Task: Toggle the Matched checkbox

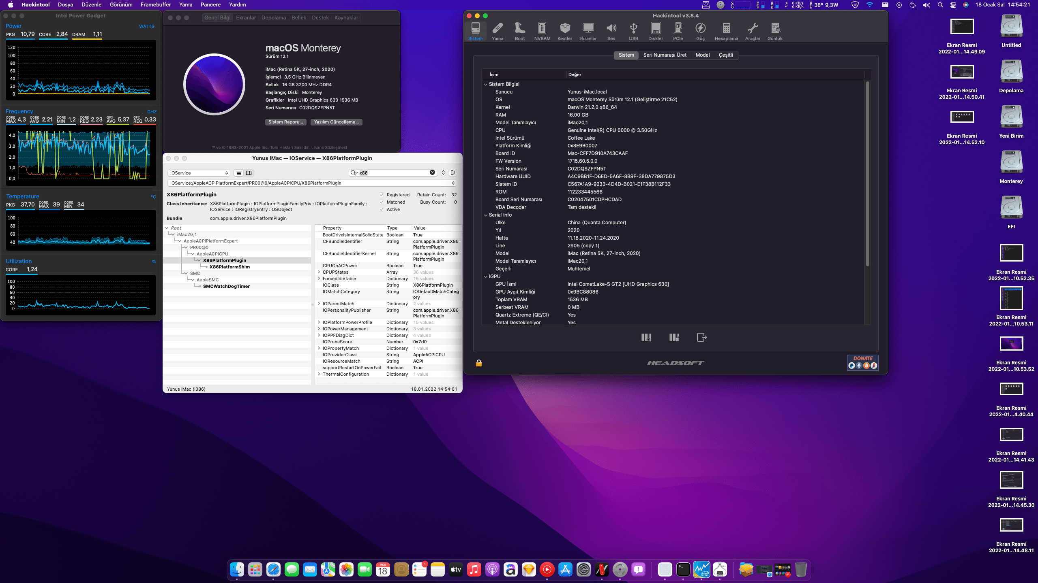Action: [x=382, y=202]
